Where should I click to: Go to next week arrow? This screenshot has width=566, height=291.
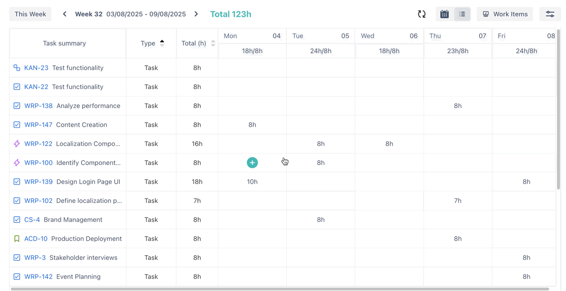[x=196, y=14]
